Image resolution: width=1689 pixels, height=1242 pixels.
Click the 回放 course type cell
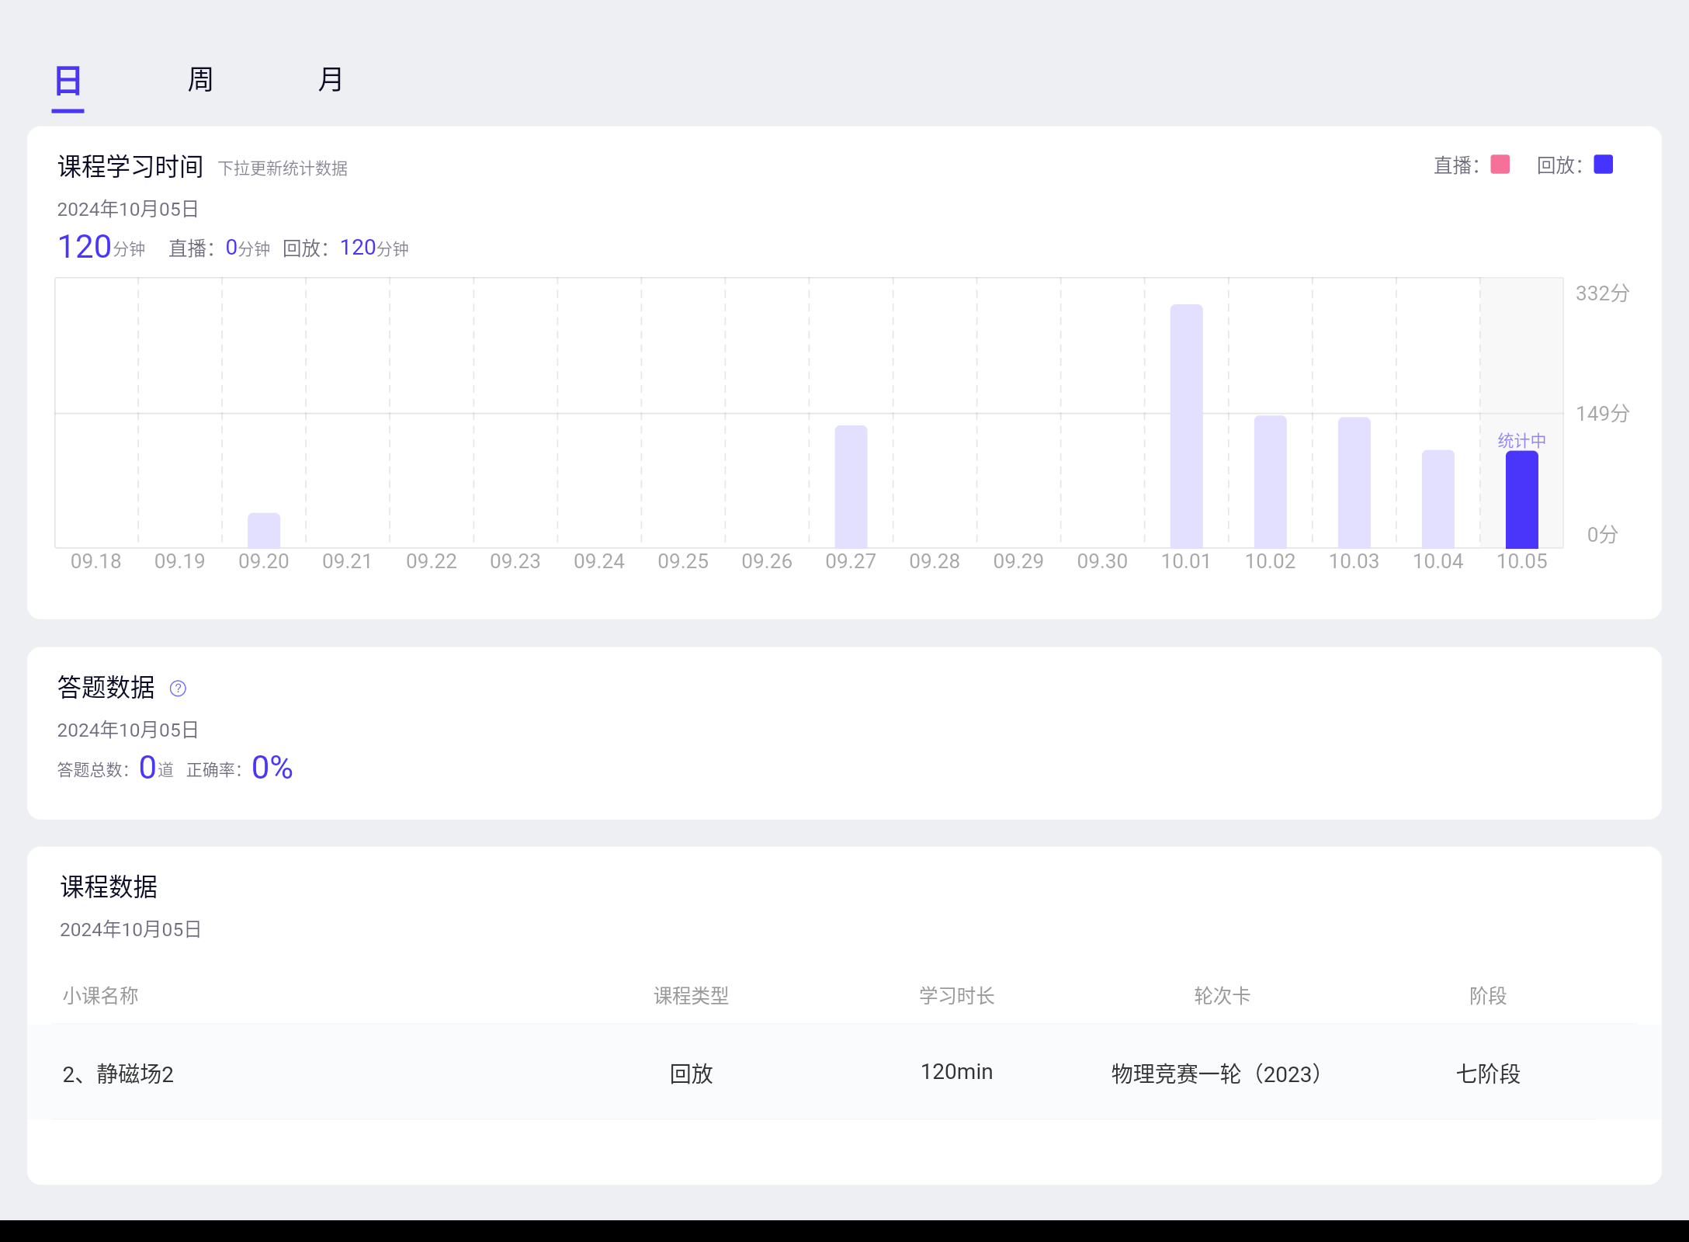coord(692,1074)
